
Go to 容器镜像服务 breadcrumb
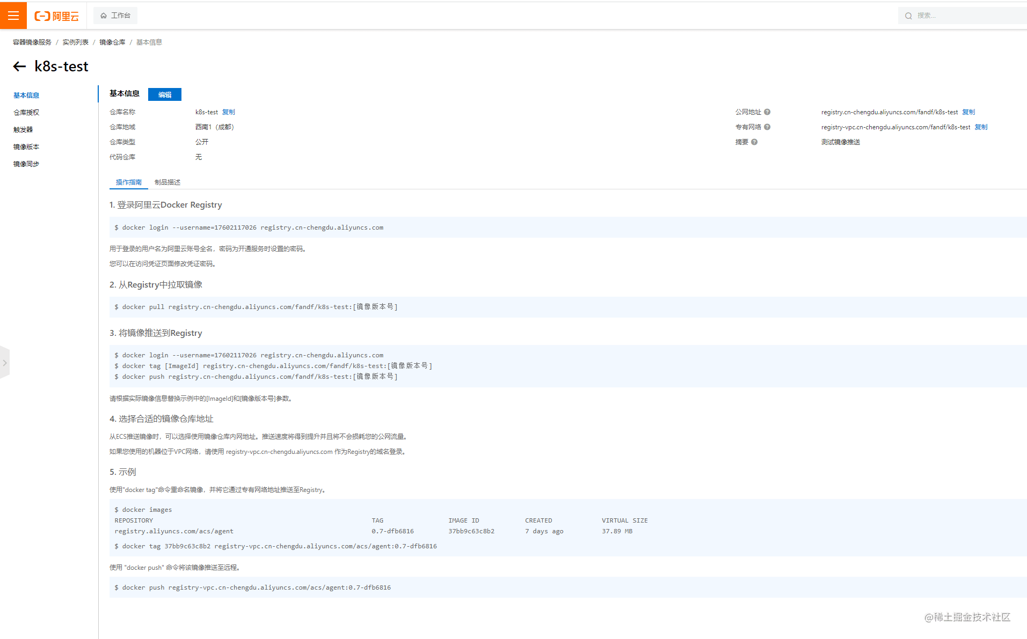[x=32, y=42]
